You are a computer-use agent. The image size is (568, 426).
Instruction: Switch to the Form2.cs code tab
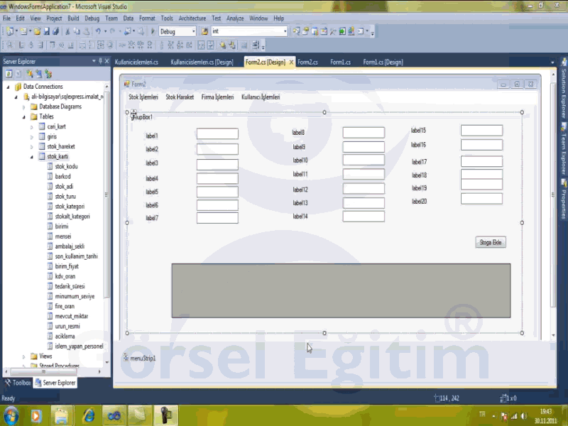pos(307,62)
